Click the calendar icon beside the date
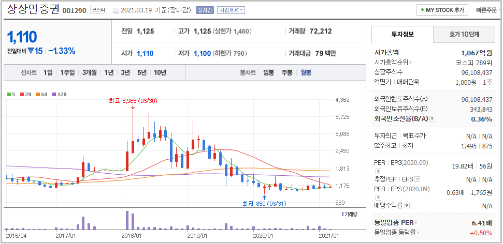Viewport: 503px width, 244px height. (116, 10)
